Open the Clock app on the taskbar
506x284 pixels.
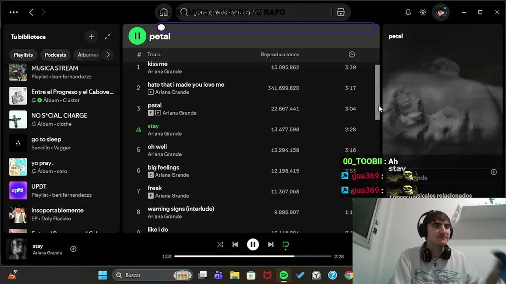[316, 275]
